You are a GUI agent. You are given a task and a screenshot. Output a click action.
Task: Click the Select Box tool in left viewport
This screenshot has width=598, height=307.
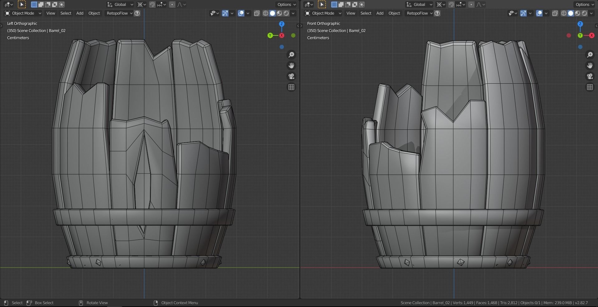click(x=22, y=4)
